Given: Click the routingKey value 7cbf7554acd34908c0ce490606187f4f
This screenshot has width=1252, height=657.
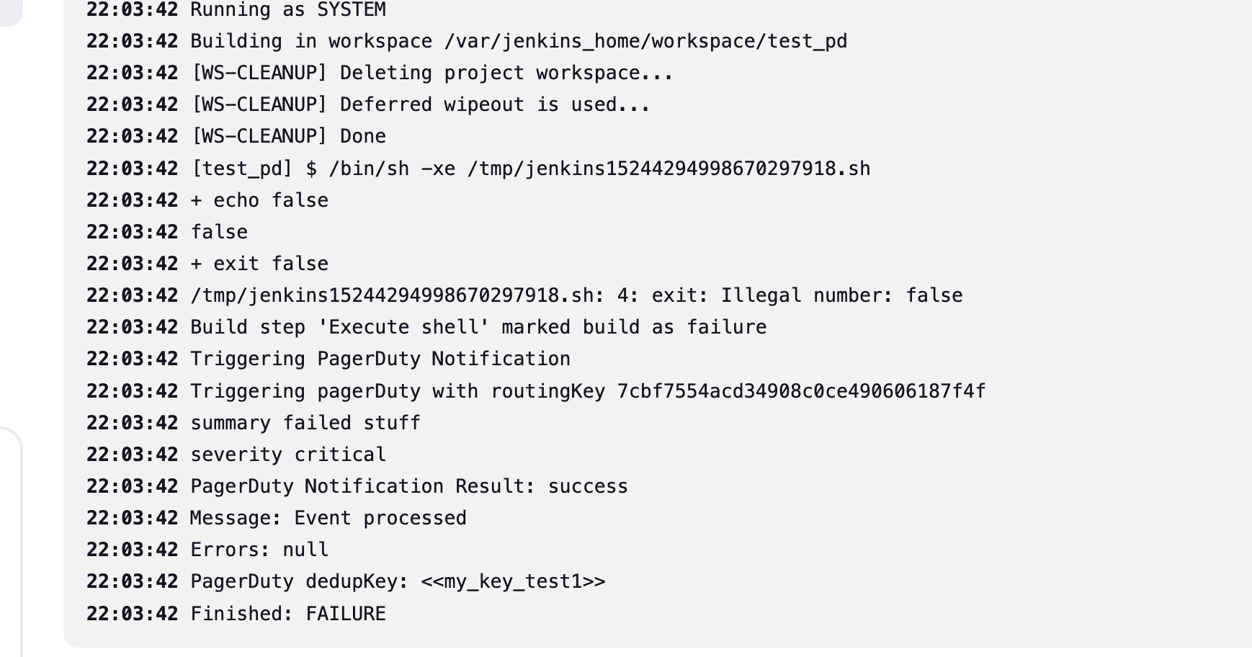Looking at the screenshot, I should [801, 391].
